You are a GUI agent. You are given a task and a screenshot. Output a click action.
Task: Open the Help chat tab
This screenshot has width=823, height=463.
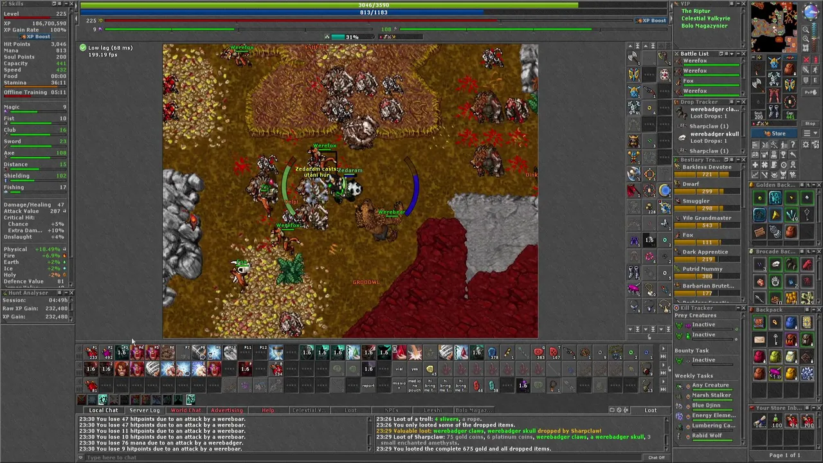[267, 410]
